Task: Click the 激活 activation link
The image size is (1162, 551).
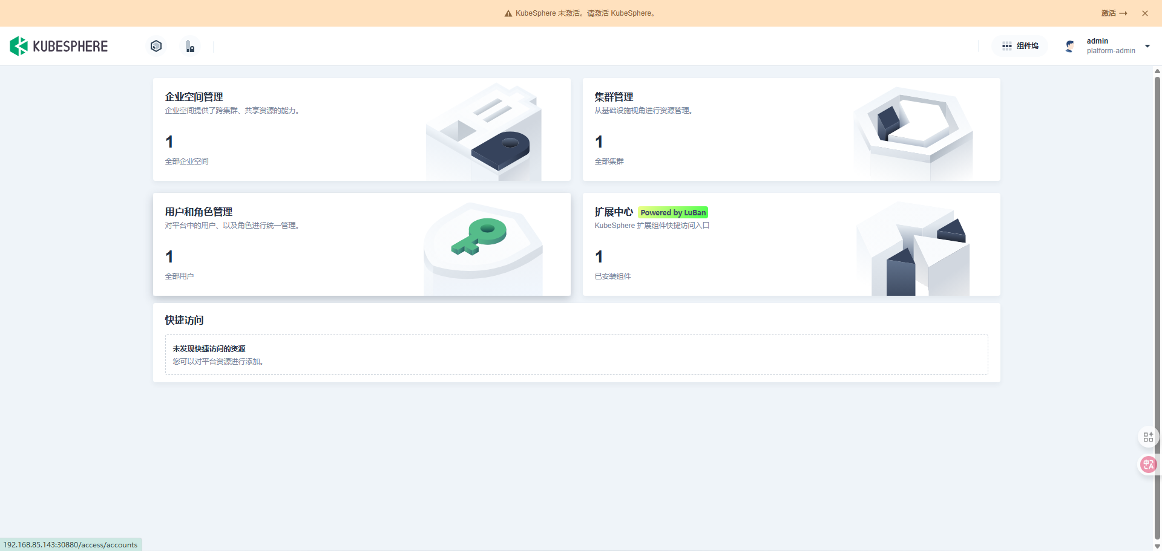Action: pos(1114,13)
